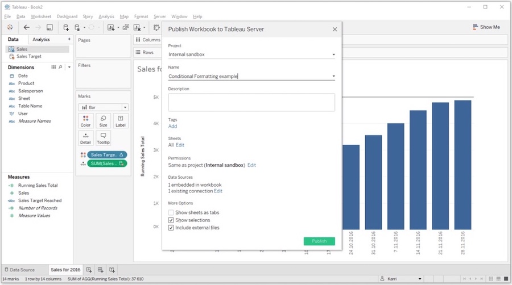Click the Undo back arrow

26,27
